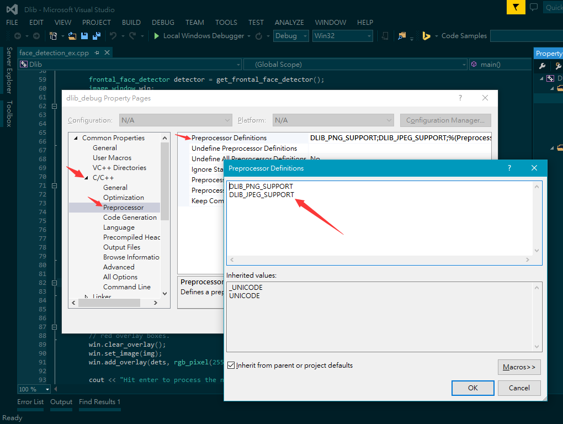
Task: Open the feedback speech bubble icon
Action: [x=534, y=7]
